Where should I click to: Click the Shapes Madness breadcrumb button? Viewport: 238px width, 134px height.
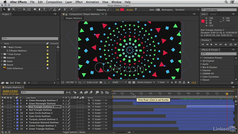tap(74, 18)
